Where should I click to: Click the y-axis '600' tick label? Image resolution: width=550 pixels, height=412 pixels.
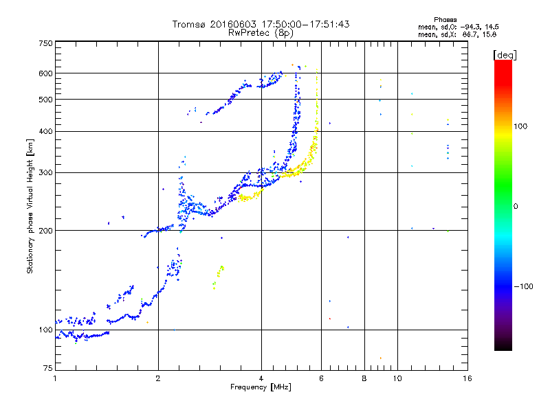pyautogui.click(x=45, y=73)
